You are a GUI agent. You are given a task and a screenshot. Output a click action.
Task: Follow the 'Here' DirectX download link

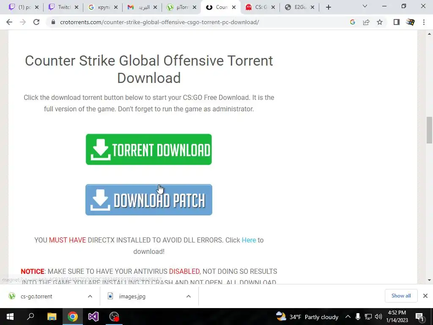(249, 240)
